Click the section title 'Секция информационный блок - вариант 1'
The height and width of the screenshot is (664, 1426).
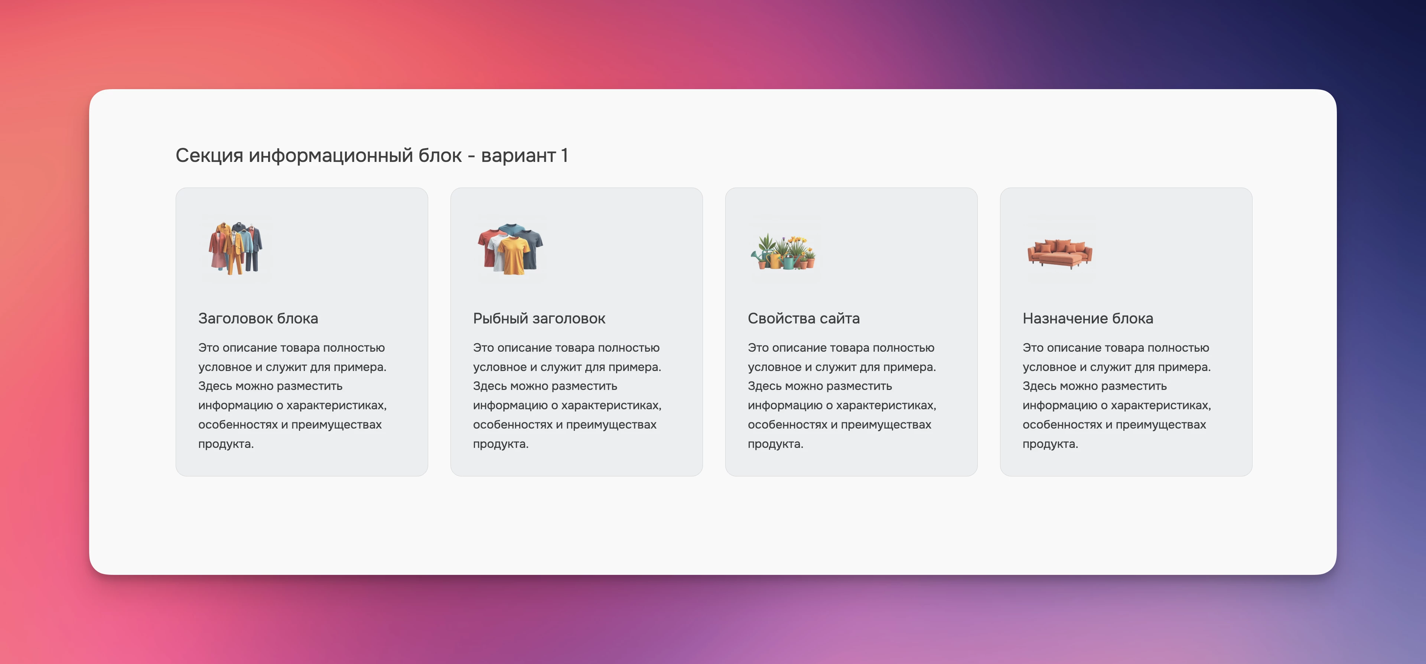click(371, 156)
